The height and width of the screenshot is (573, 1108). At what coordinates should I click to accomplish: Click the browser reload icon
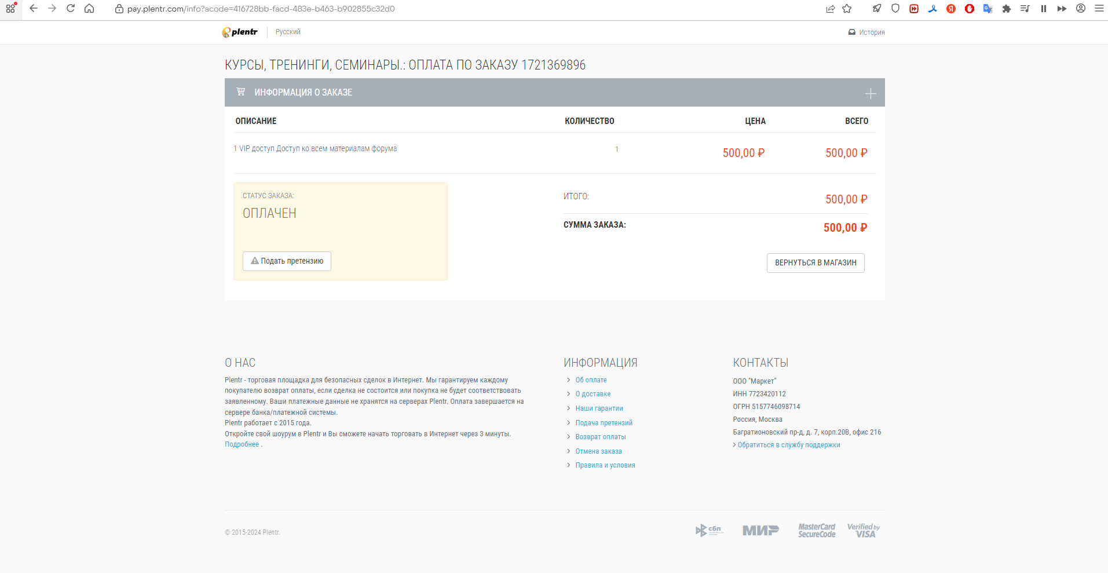tap(71, 9)
